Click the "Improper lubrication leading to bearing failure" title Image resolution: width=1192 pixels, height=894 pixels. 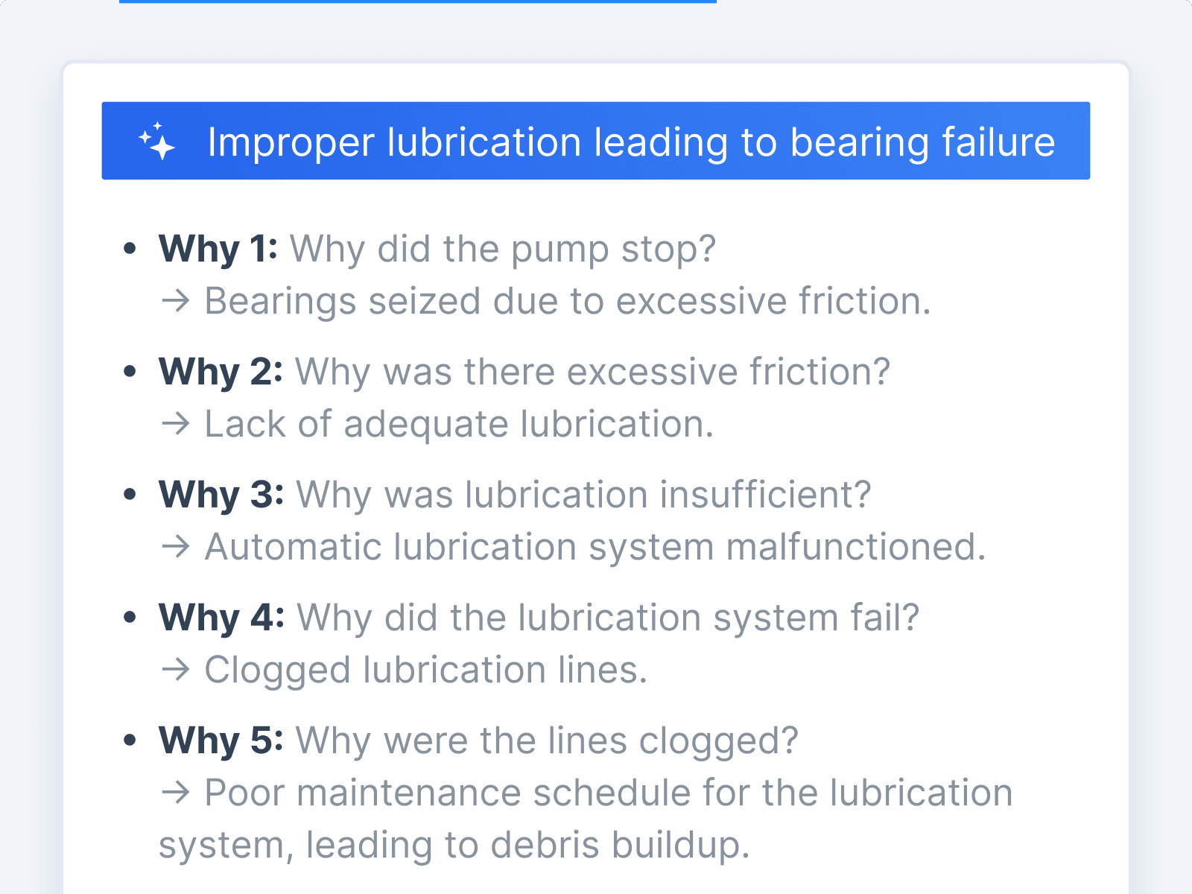[630, 142]
